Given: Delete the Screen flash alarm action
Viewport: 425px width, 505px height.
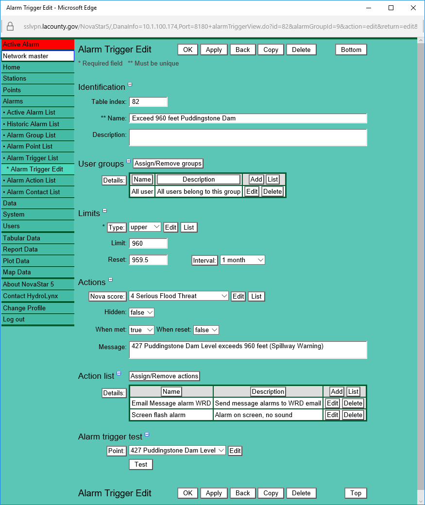Looking at the screenshot, I should [353, 415].
